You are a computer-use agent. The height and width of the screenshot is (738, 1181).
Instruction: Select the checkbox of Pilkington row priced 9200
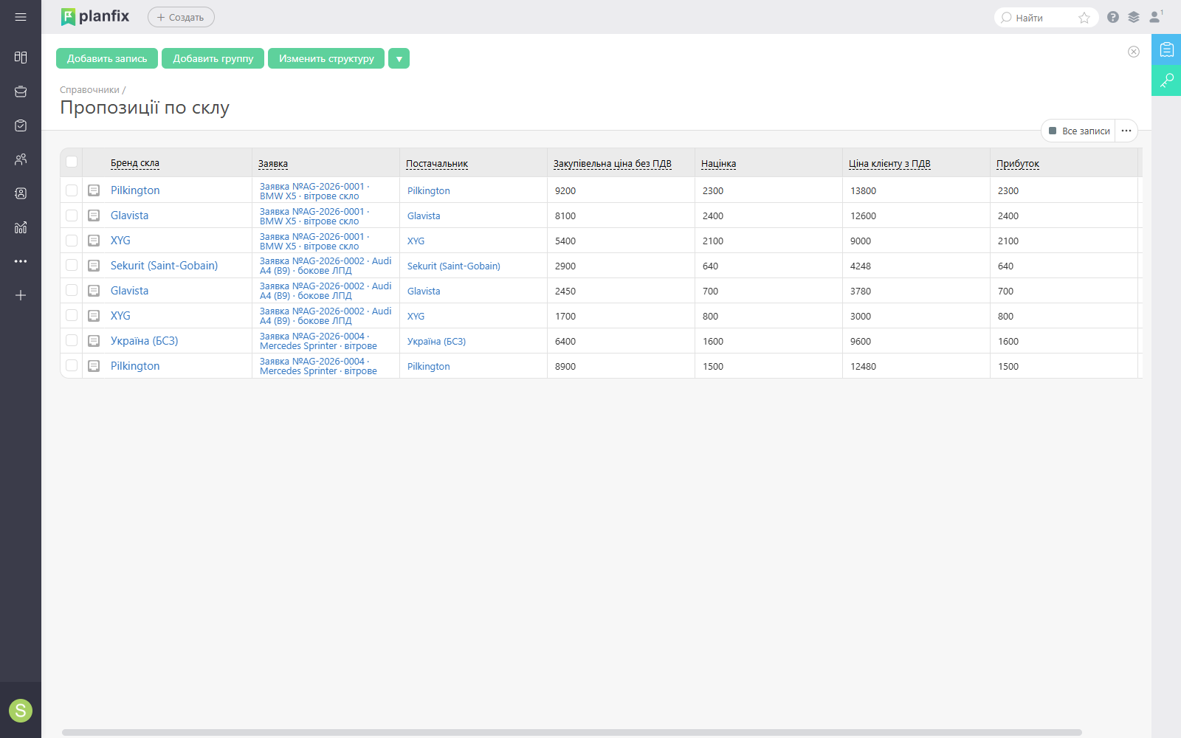pyautogui.click(x=72, y=190)
